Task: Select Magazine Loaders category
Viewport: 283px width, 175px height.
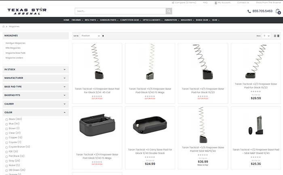Action: tap(14, 58)
